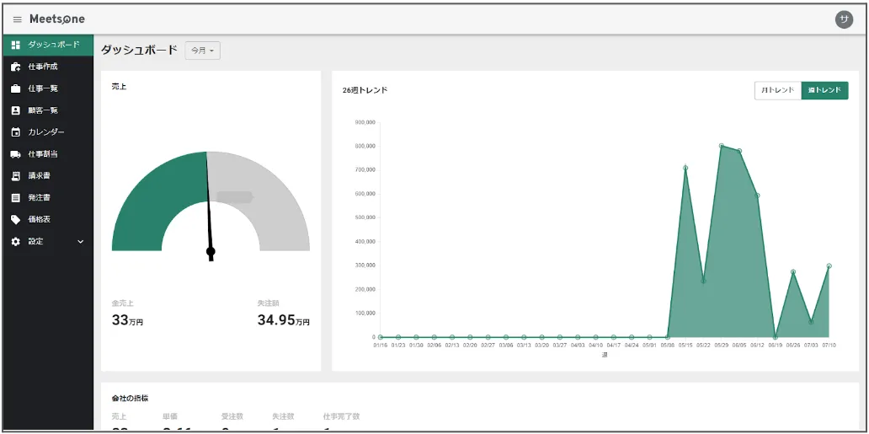Open the 今月 period dropdown
The width and height of the screenshot is (869, 434).
[202, 51]
